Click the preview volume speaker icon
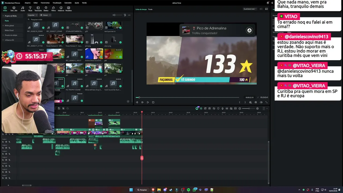 [x=261, y=102]
